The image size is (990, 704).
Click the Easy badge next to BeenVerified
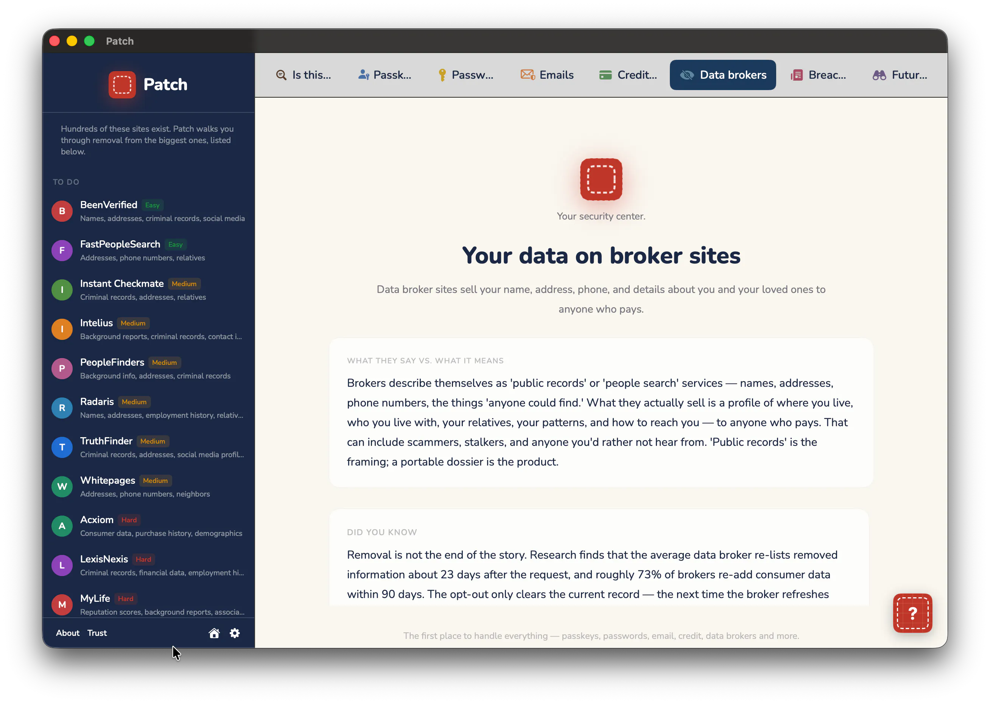point(152,205)
